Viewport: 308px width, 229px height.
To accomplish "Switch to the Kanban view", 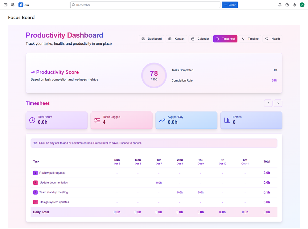I will [176, 39].
